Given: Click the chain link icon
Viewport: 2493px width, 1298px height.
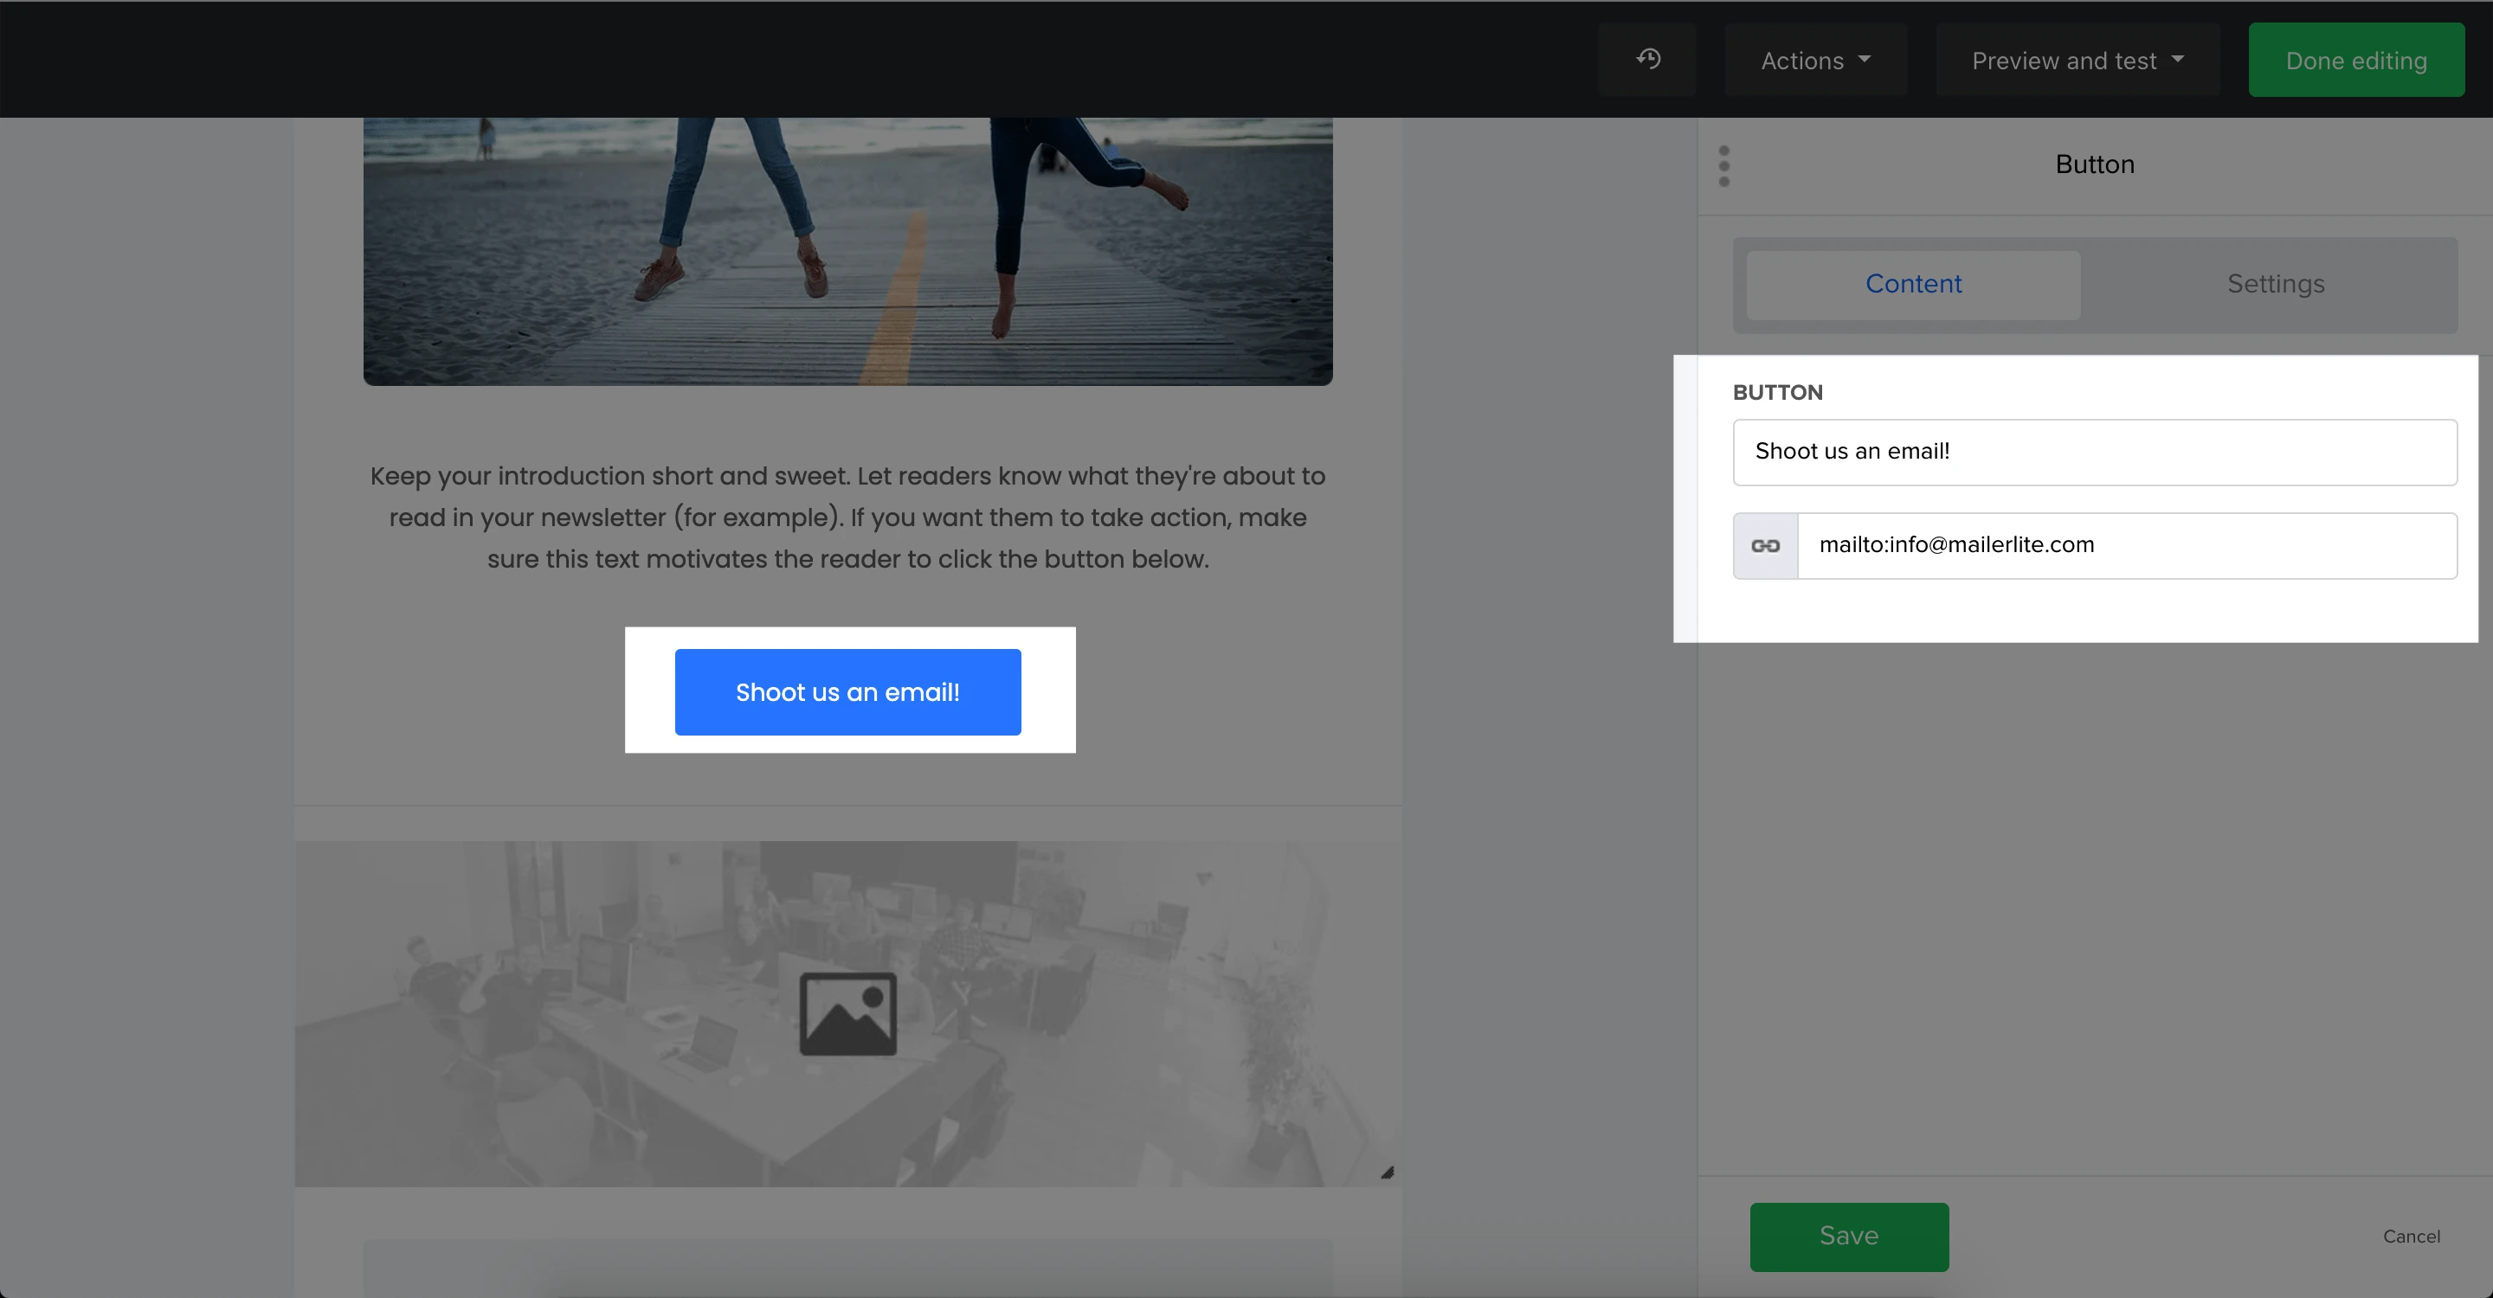Looking at the screenshot, I should (x=1765, y=545).
